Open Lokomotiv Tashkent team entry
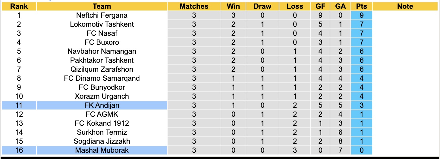 [102, 24]
